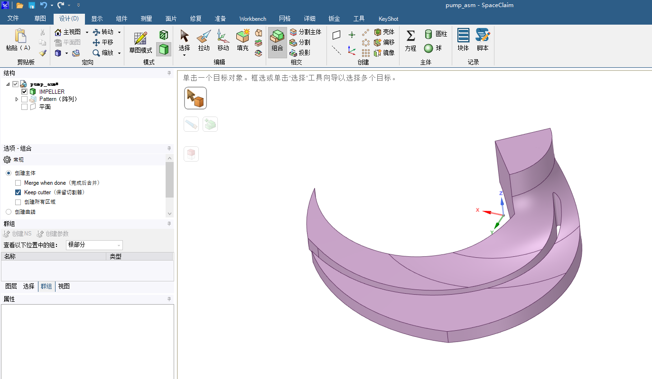Open the customize quick access toolbar dropdown
The height and width of the screenshot is (379, 652).
[78, 5]
